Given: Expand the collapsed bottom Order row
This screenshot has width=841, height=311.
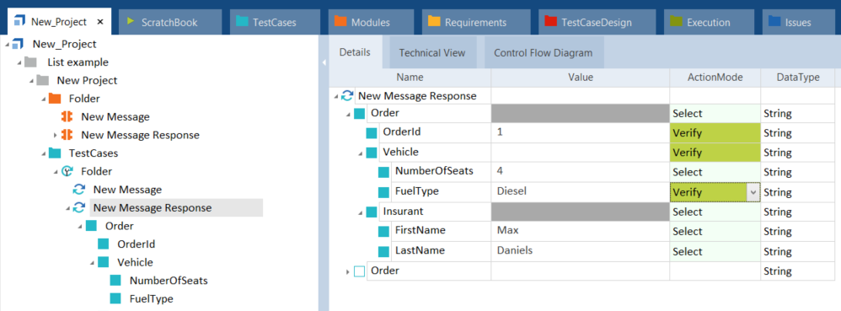Looking at the screenshot, I should pyautogui.click(x=347, y=272).
